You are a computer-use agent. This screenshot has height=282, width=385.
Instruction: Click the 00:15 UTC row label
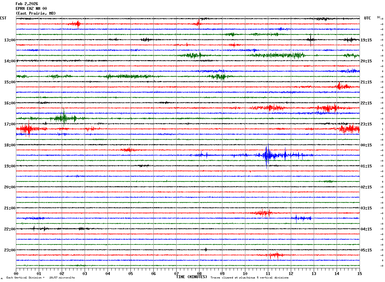(x=366, y=145)
